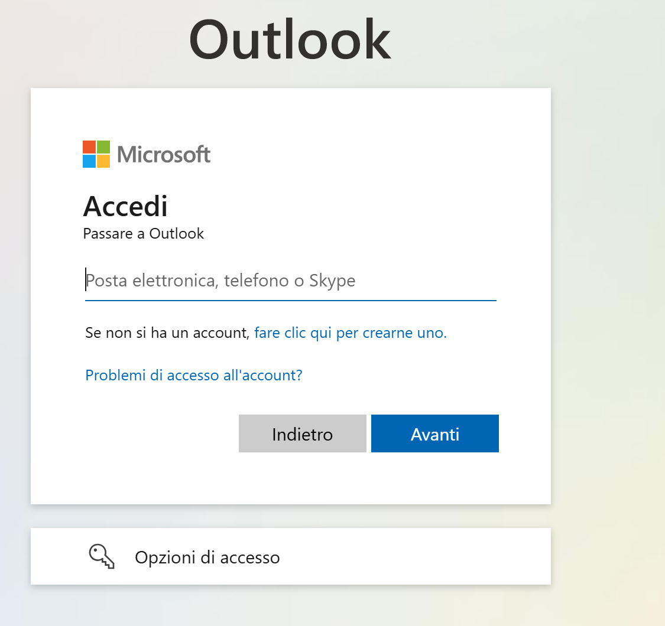Click the blue underline of the email field
Image resolution: width=665 pixels, height=626 pixels.
pos(290,301)
